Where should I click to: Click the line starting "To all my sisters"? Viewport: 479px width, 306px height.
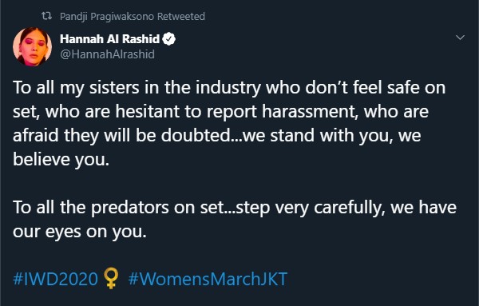229,88
